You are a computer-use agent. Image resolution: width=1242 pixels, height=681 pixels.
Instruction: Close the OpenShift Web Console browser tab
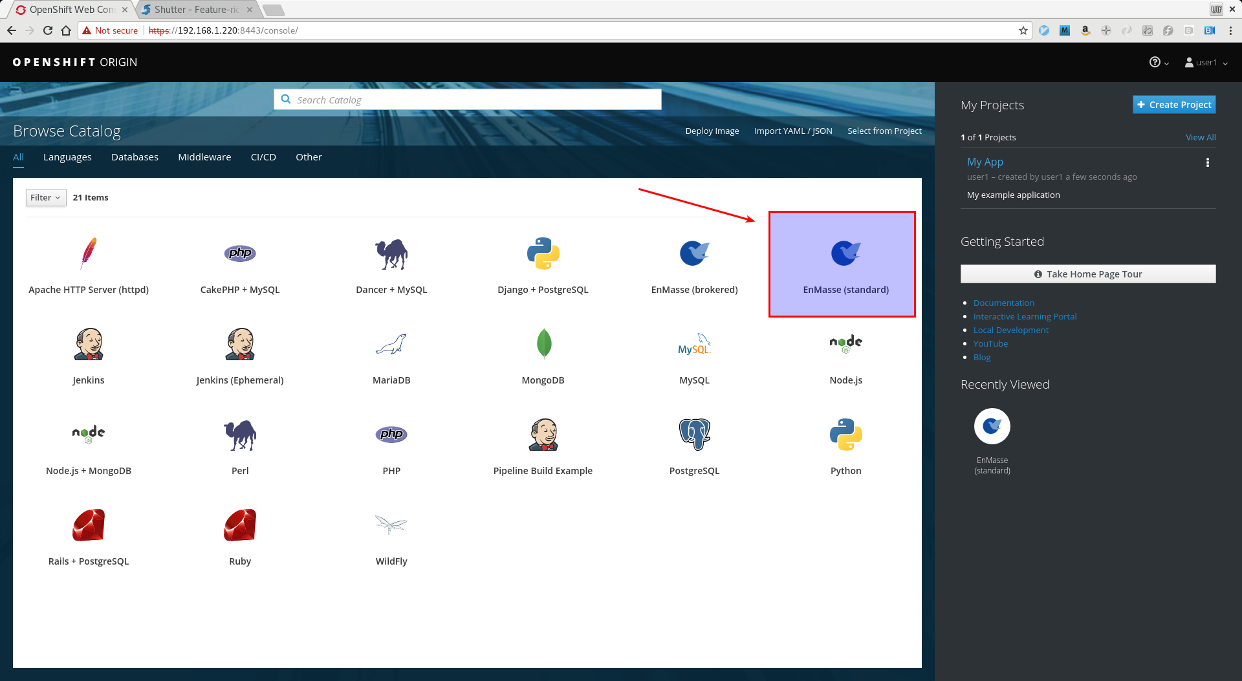tap(125, 10)
